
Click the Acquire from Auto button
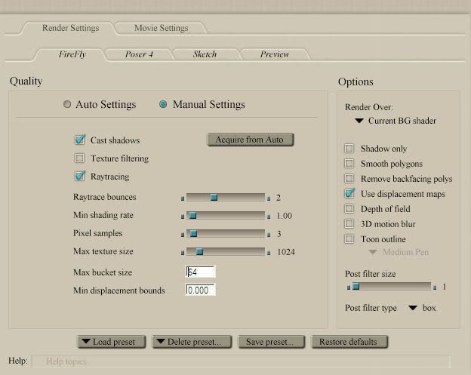pyautogui.click(x=249, y=140)
